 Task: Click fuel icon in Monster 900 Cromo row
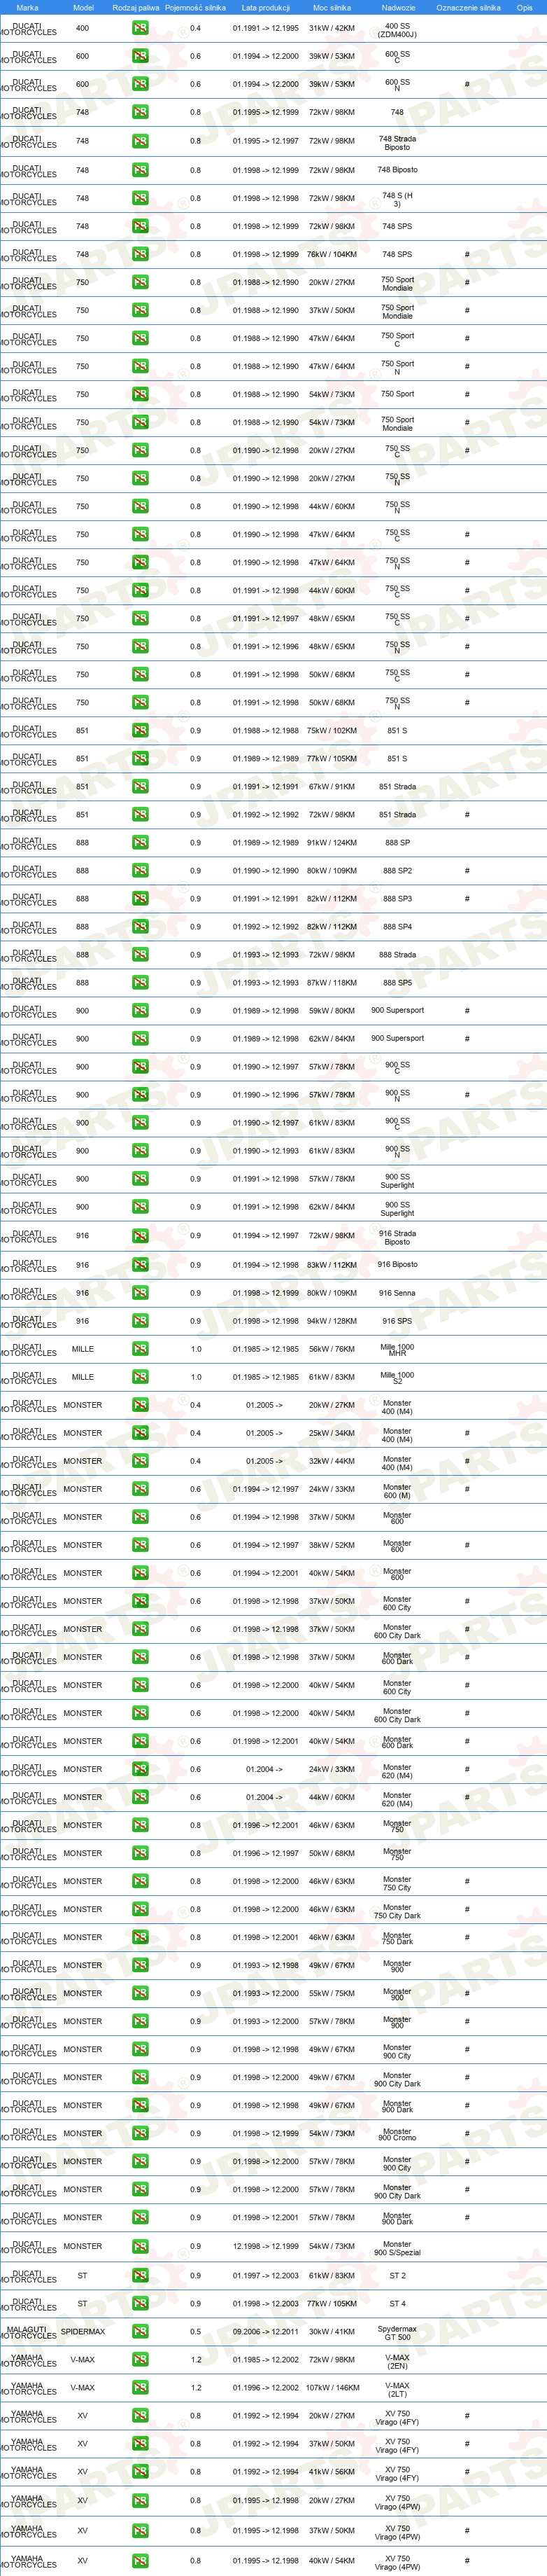click(140, 2133)
